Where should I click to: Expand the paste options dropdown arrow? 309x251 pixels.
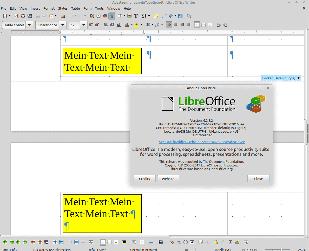coord(56,16)
